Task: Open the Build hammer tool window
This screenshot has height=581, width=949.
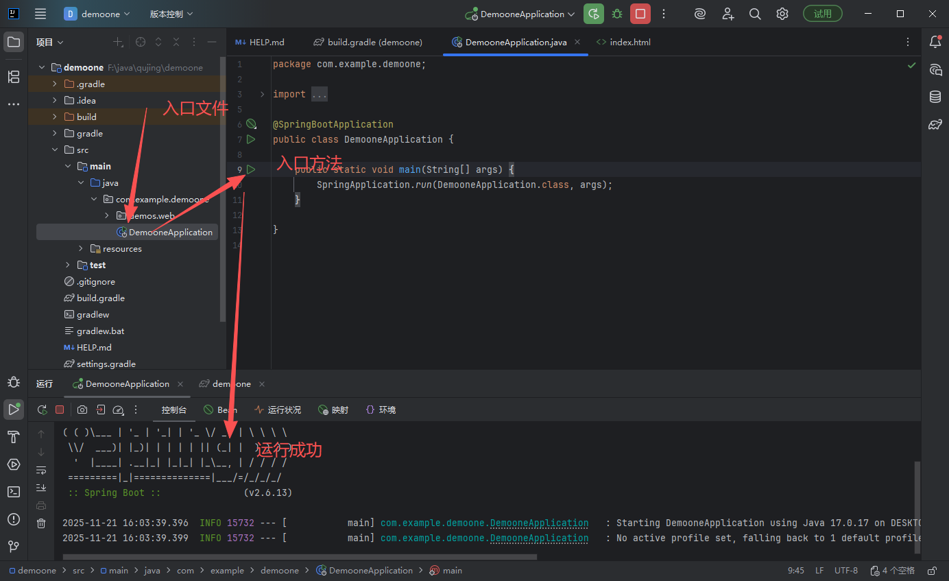Action: point(14,437)
